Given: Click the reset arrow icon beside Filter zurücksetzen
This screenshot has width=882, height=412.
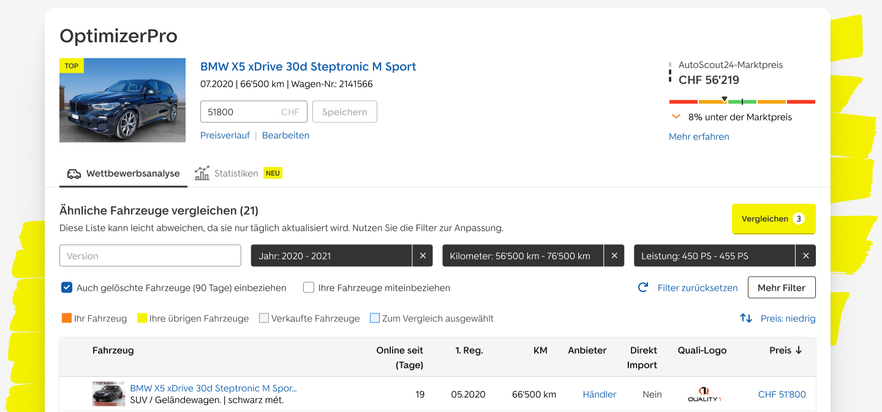Looking at the screenshot, I should coord(643,287).
